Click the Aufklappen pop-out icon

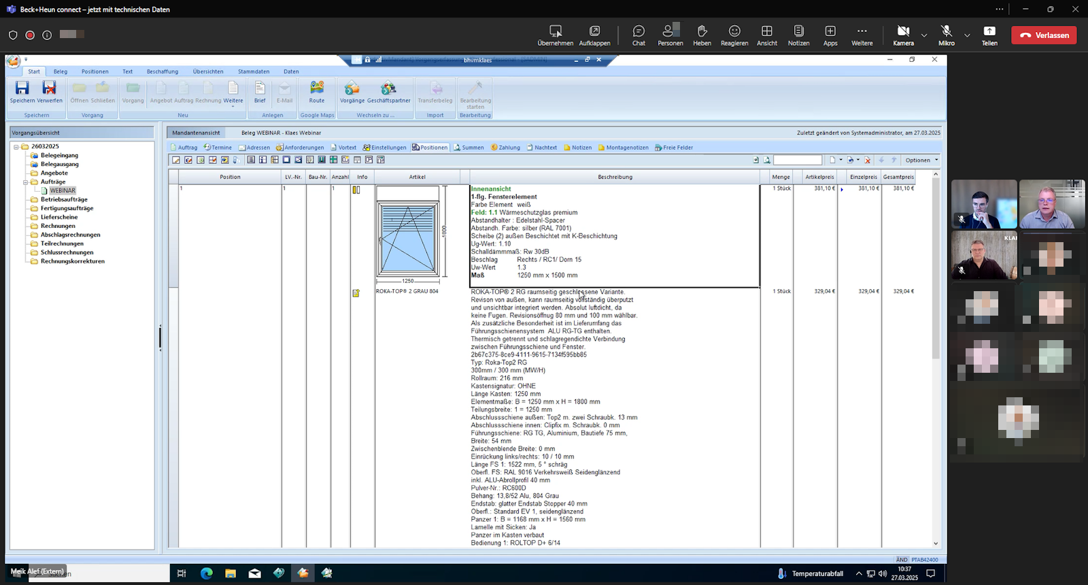594,35
